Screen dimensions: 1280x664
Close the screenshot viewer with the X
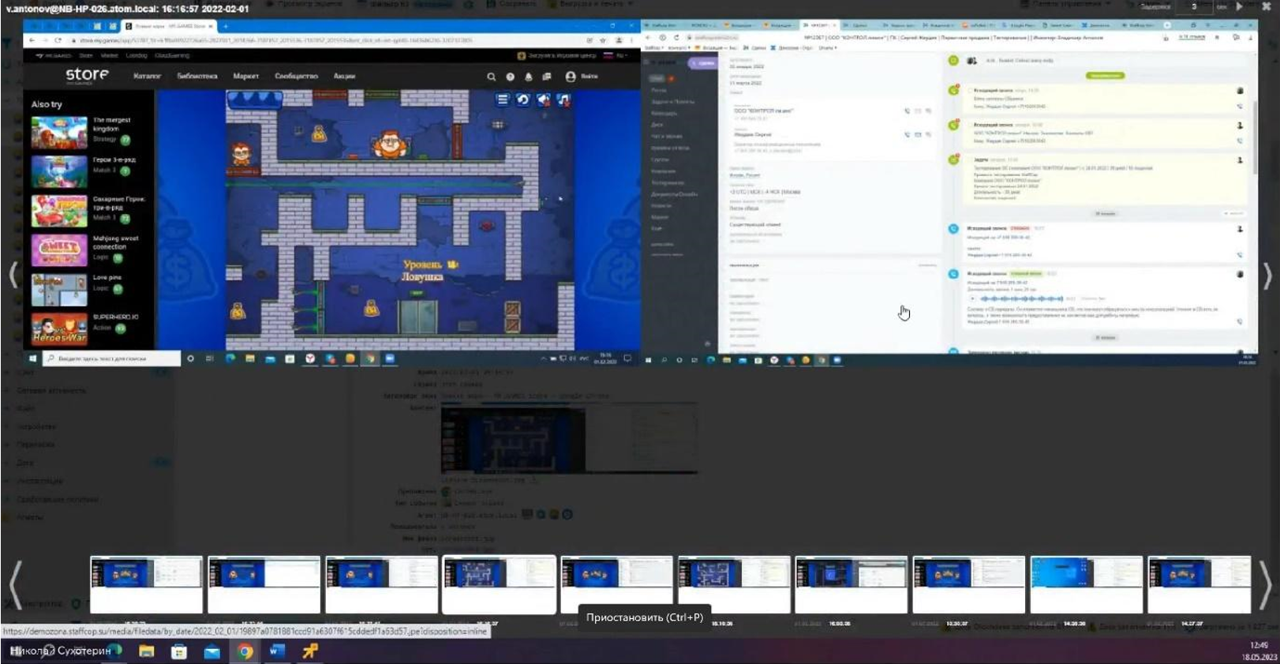pos(1267,6)
